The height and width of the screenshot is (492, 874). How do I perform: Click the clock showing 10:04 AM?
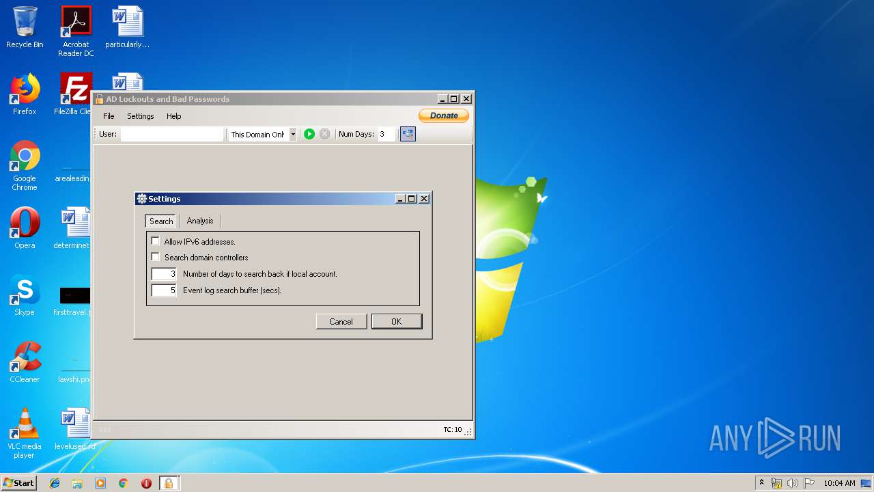point(839,483)
